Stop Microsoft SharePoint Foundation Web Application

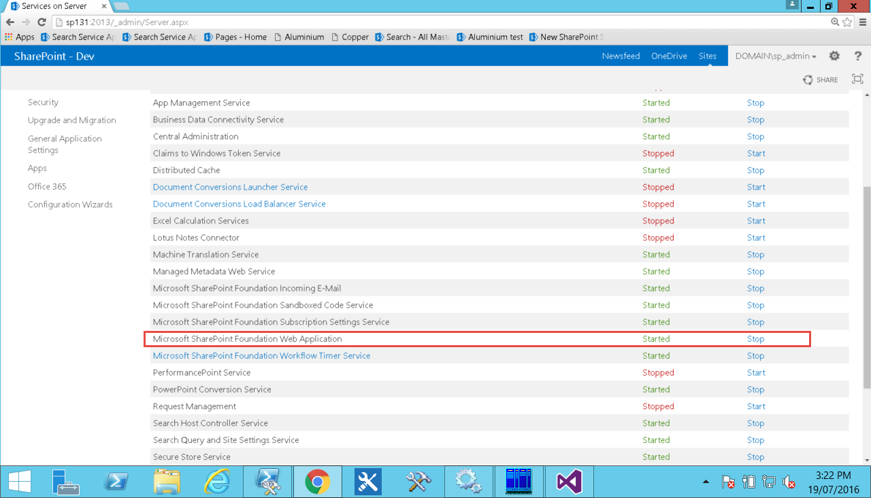tap(755, 339)
